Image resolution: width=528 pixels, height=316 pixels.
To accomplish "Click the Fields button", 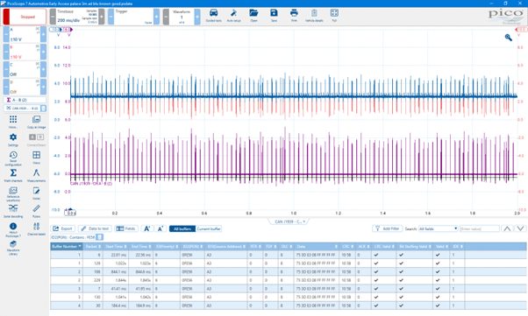I will click(x=126, y=228).
